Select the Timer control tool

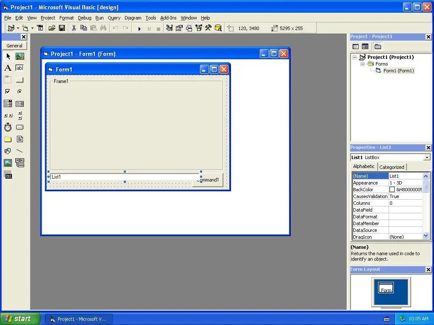pos(8,127)
